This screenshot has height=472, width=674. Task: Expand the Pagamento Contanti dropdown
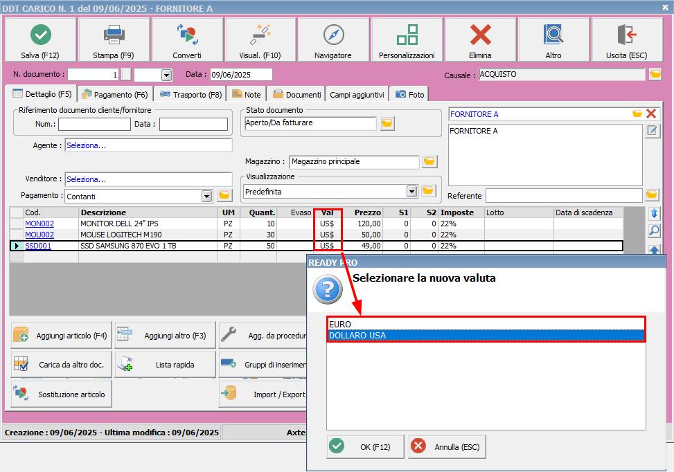pos(206,197)
